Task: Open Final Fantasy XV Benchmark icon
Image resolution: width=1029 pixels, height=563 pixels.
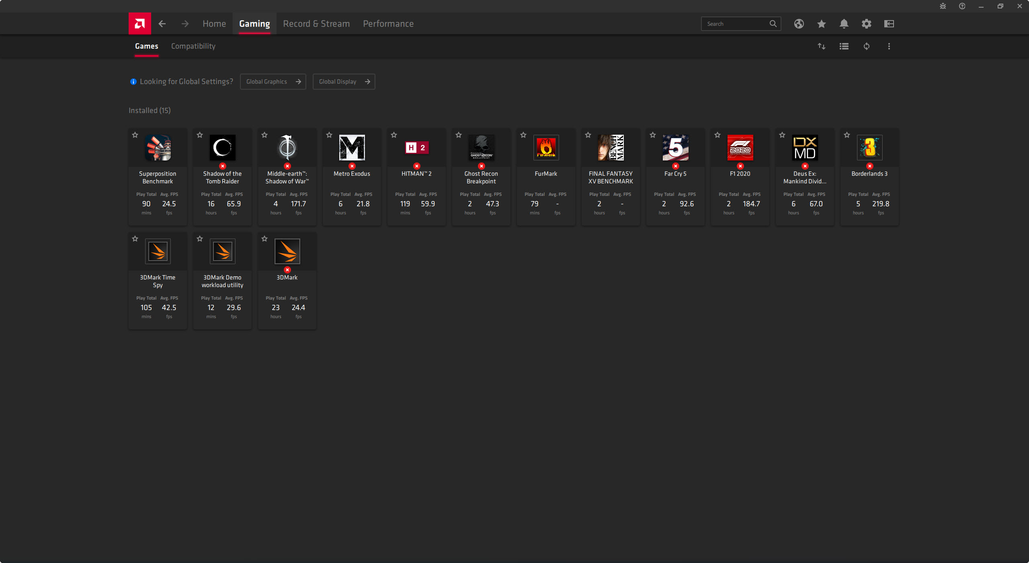Action: (x=611, y=148)
